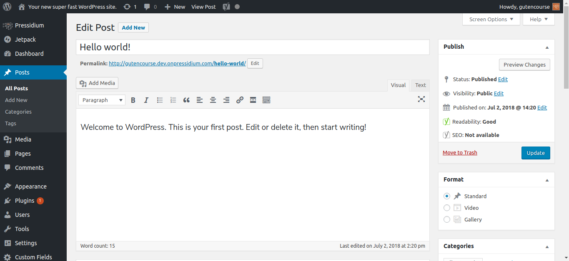The height and width of the screenshot is (261, 569).
Task: Expand Screen Options panel
Action: pyautogui.click(x=491, y=19)
